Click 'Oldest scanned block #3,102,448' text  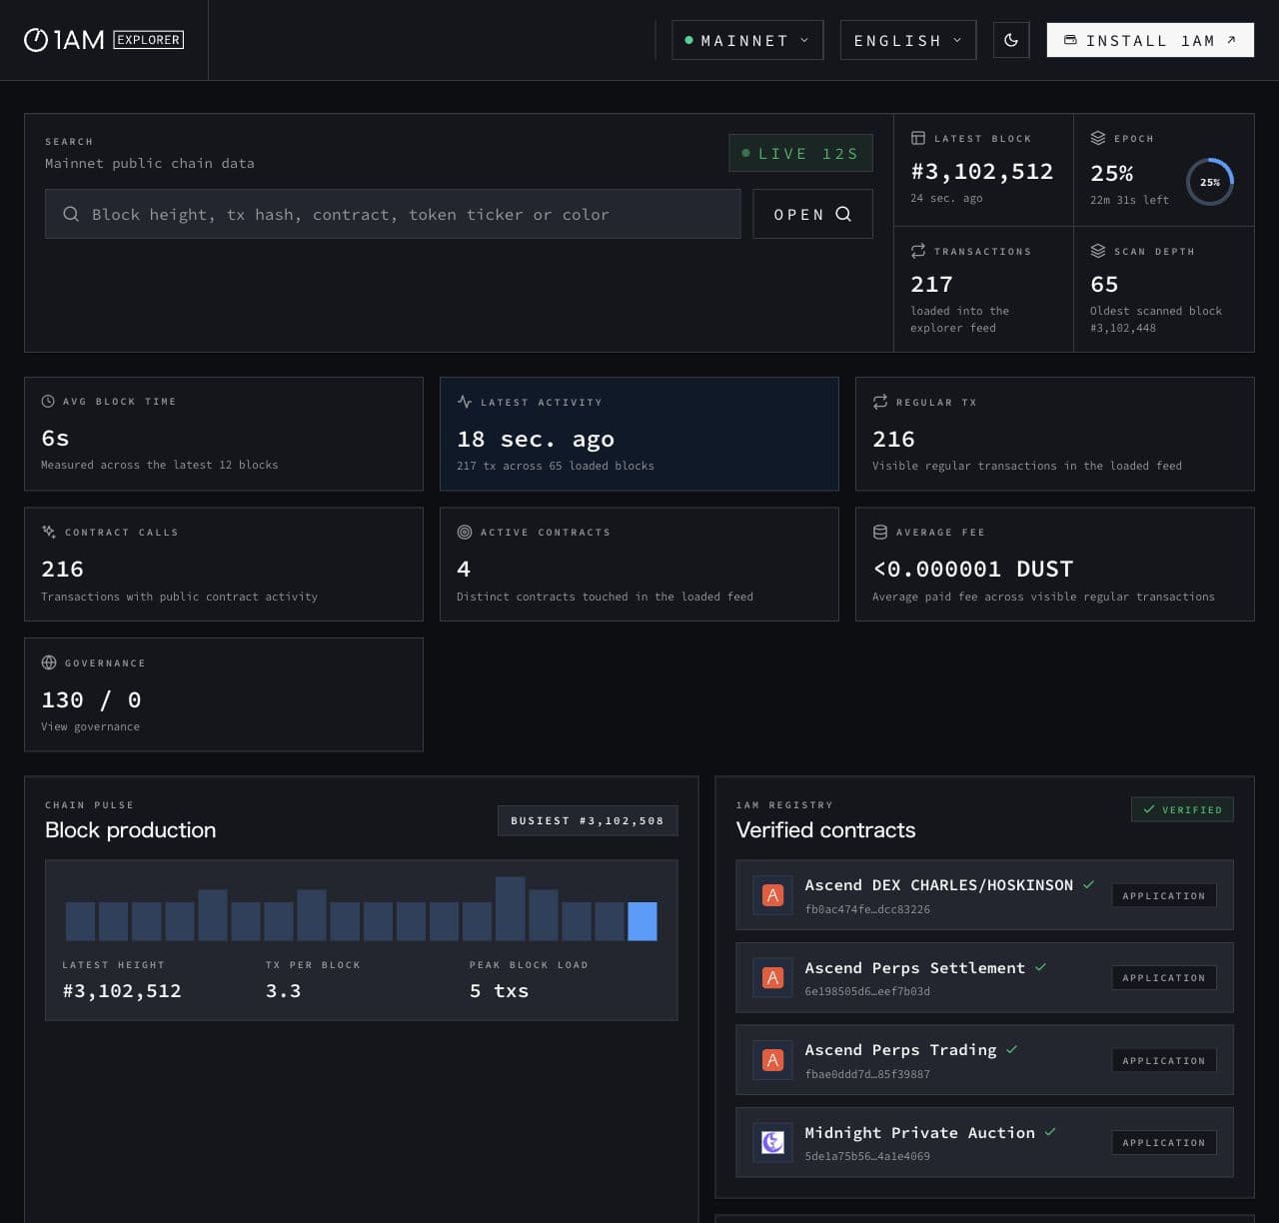pos(1156,319)
